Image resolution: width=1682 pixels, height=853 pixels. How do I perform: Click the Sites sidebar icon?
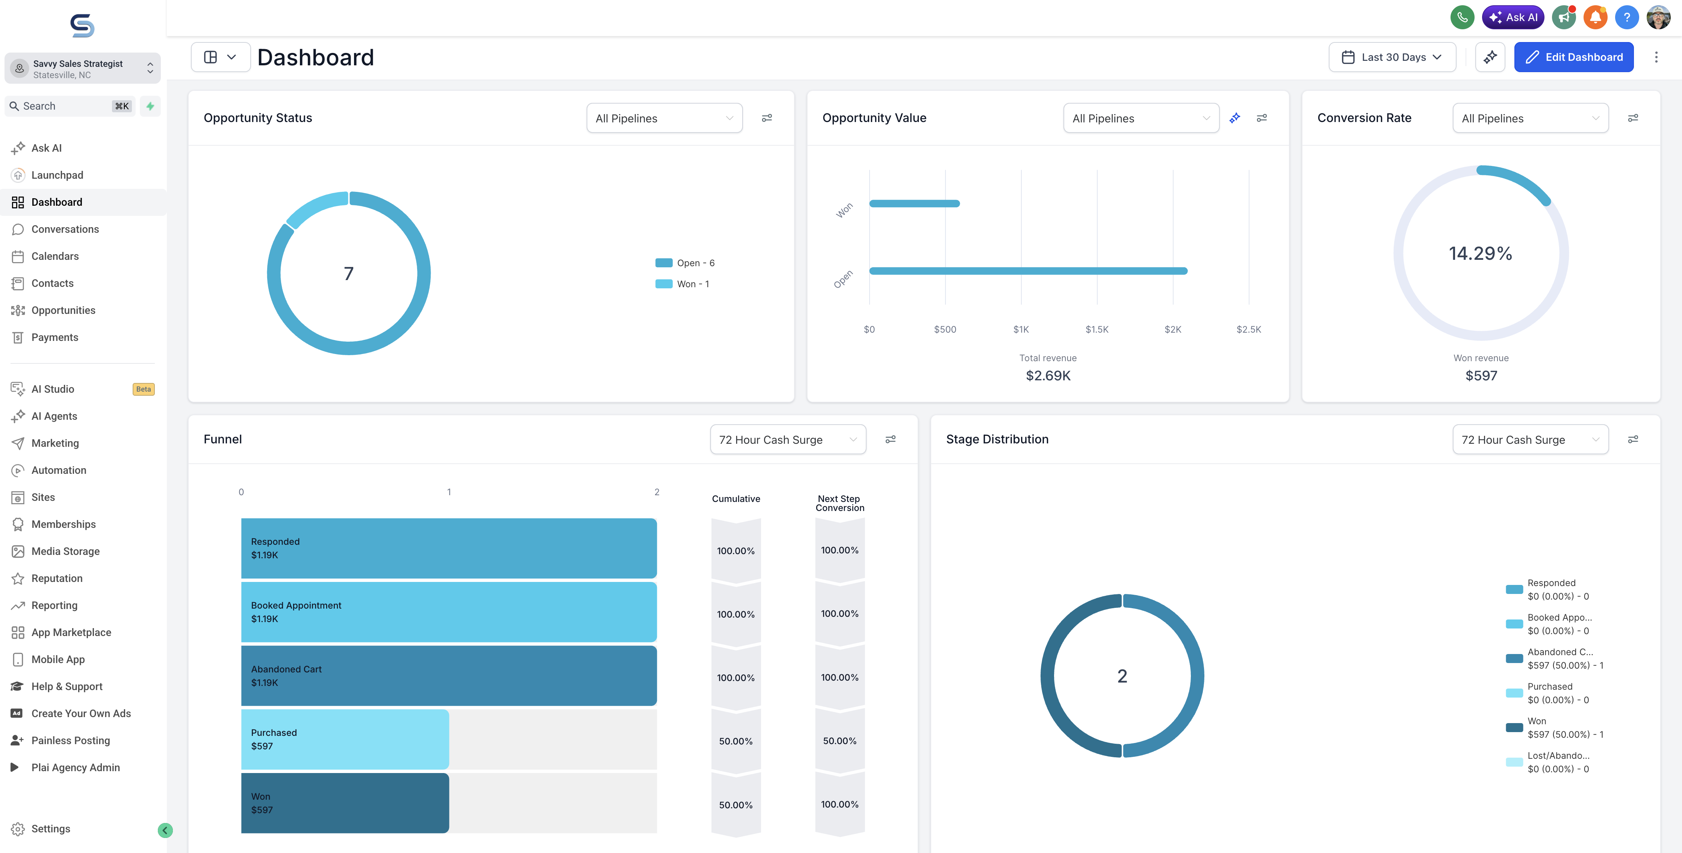[18, 497]
